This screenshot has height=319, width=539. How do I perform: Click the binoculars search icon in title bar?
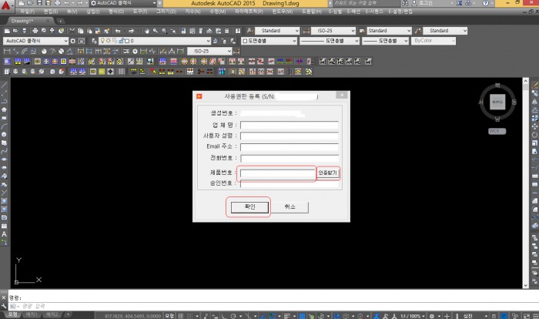point(405,3)
